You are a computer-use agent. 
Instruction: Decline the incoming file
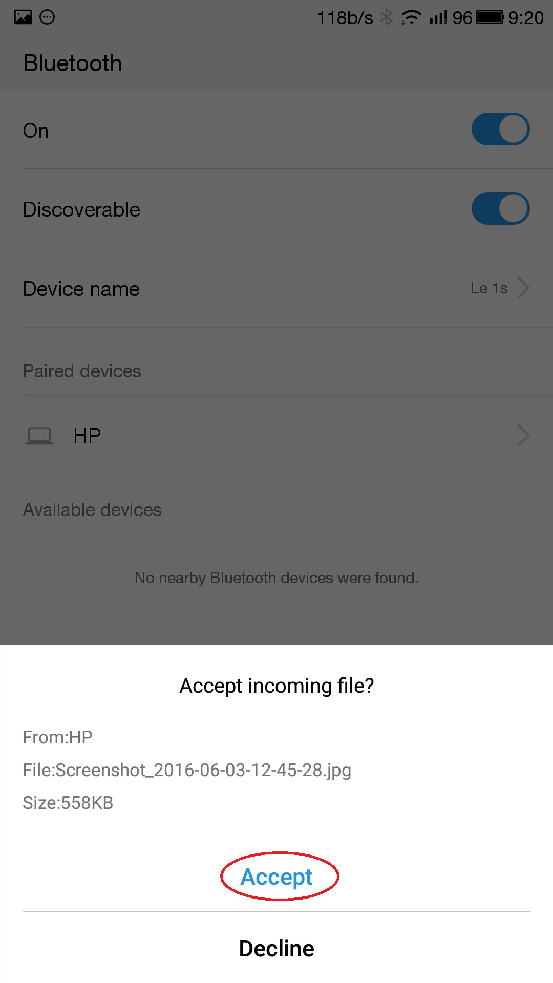[276, 948]
